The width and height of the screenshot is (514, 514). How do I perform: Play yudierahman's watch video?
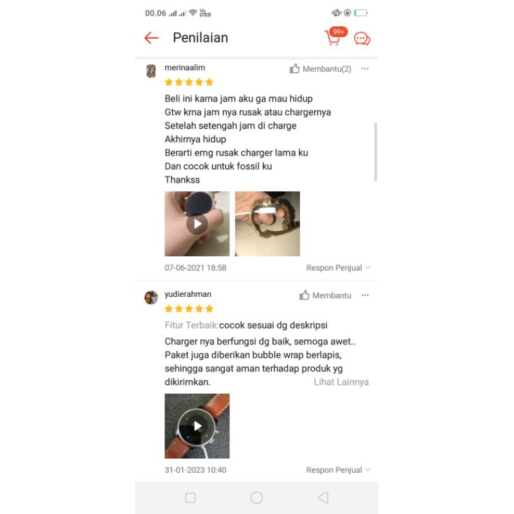197,426
